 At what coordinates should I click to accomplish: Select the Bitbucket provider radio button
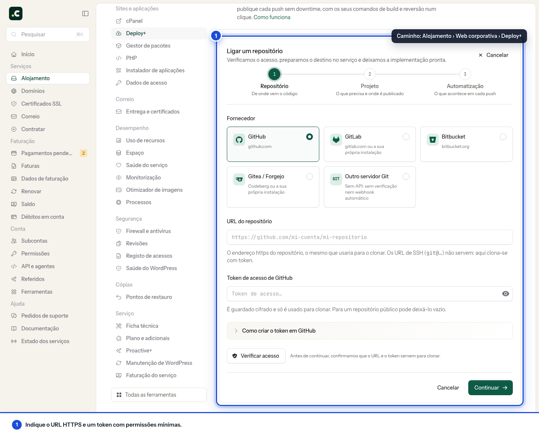(x=503, y=137)
